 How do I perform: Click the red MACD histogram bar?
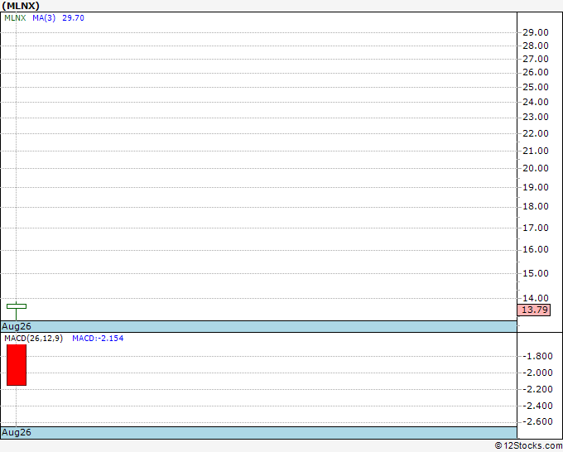(17, 365)
